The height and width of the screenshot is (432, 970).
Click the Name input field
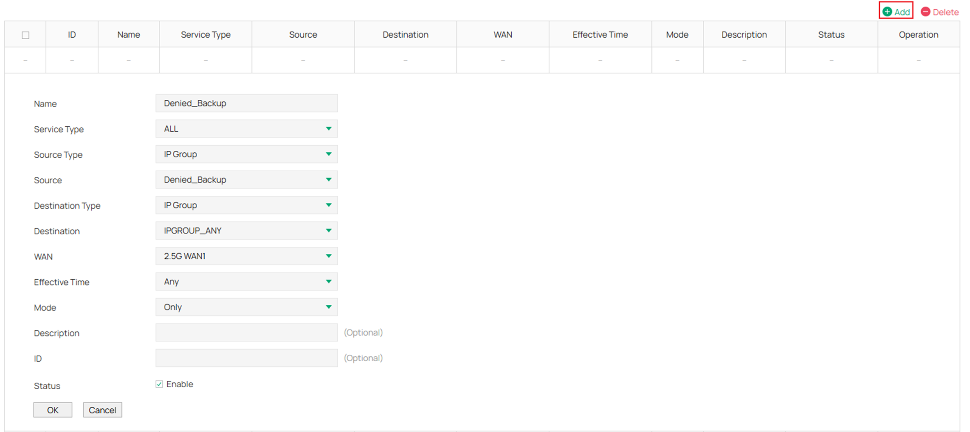point(247,103)
